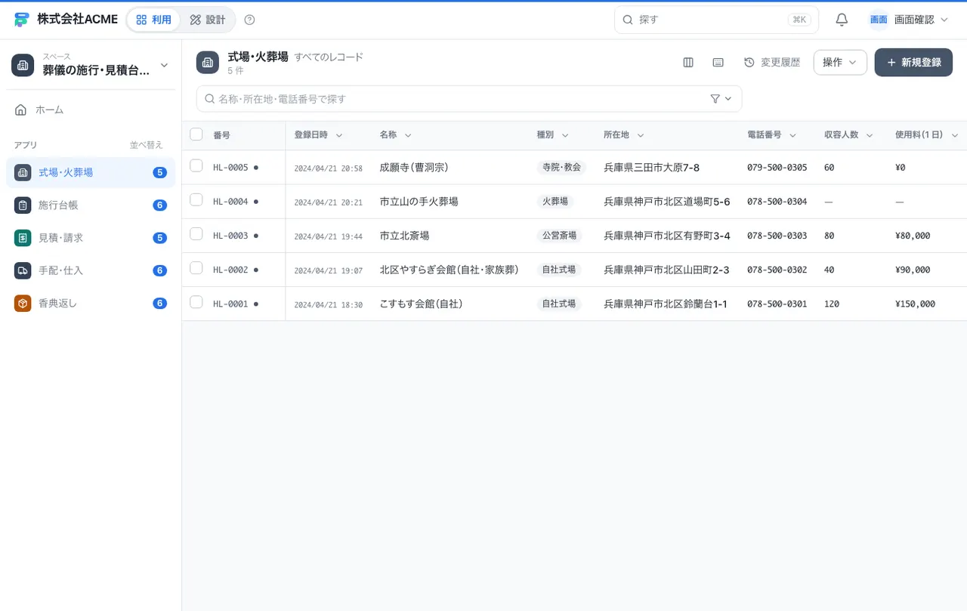Switch to the 設計 tab
967x611 pixels.
point(208,20)
